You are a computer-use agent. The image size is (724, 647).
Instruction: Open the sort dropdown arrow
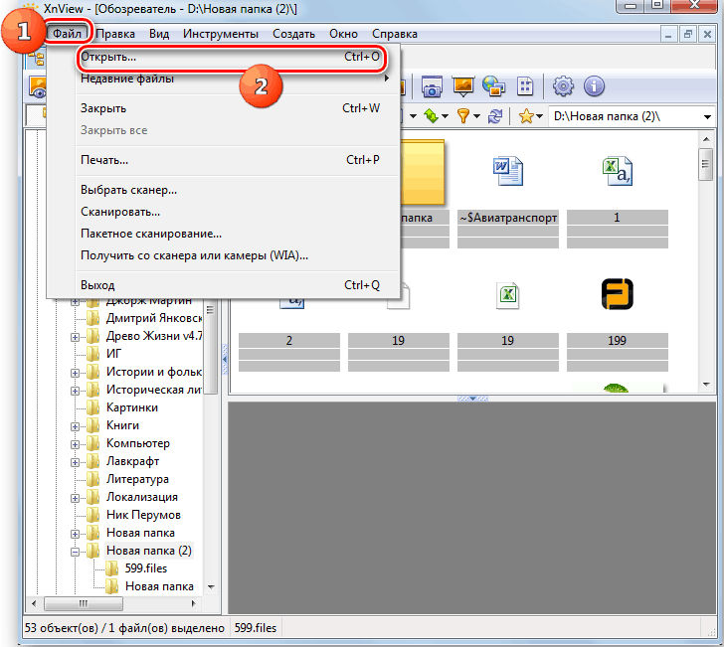click(446, 116)
